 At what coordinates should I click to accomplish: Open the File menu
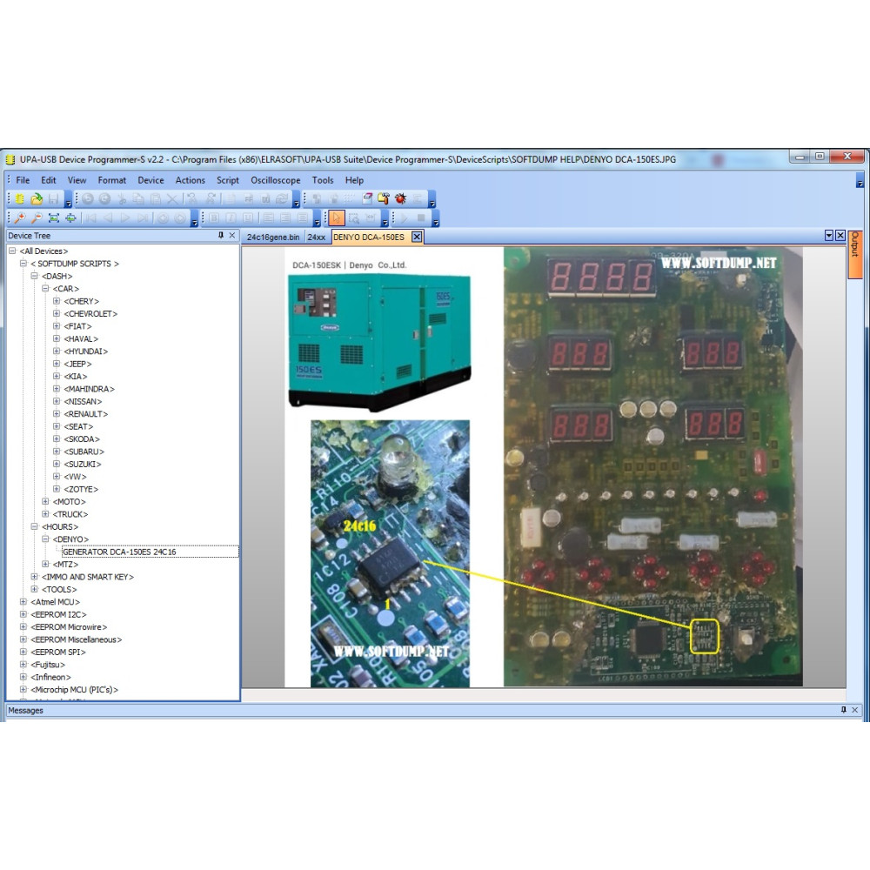(x=23, y=180)
